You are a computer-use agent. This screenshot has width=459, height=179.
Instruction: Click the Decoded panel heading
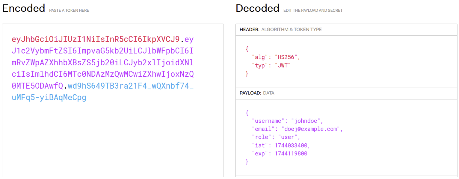[x=257, y=8]
